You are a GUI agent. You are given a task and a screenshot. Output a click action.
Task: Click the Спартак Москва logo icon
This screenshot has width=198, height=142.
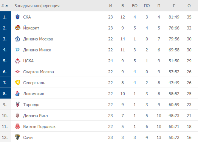click(x=17, y=72)
